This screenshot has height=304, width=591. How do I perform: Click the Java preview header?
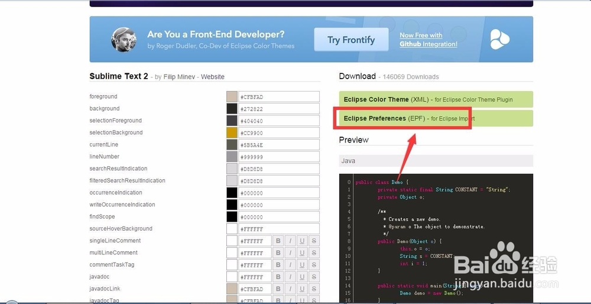(x=436, y=161)
